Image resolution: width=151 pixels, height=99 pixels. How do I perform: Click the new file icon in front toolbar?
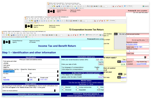3,35
